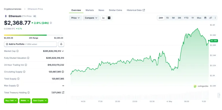Select the YTD time range
This screenshot has width=222, height=110.
[x=186, y=18]
